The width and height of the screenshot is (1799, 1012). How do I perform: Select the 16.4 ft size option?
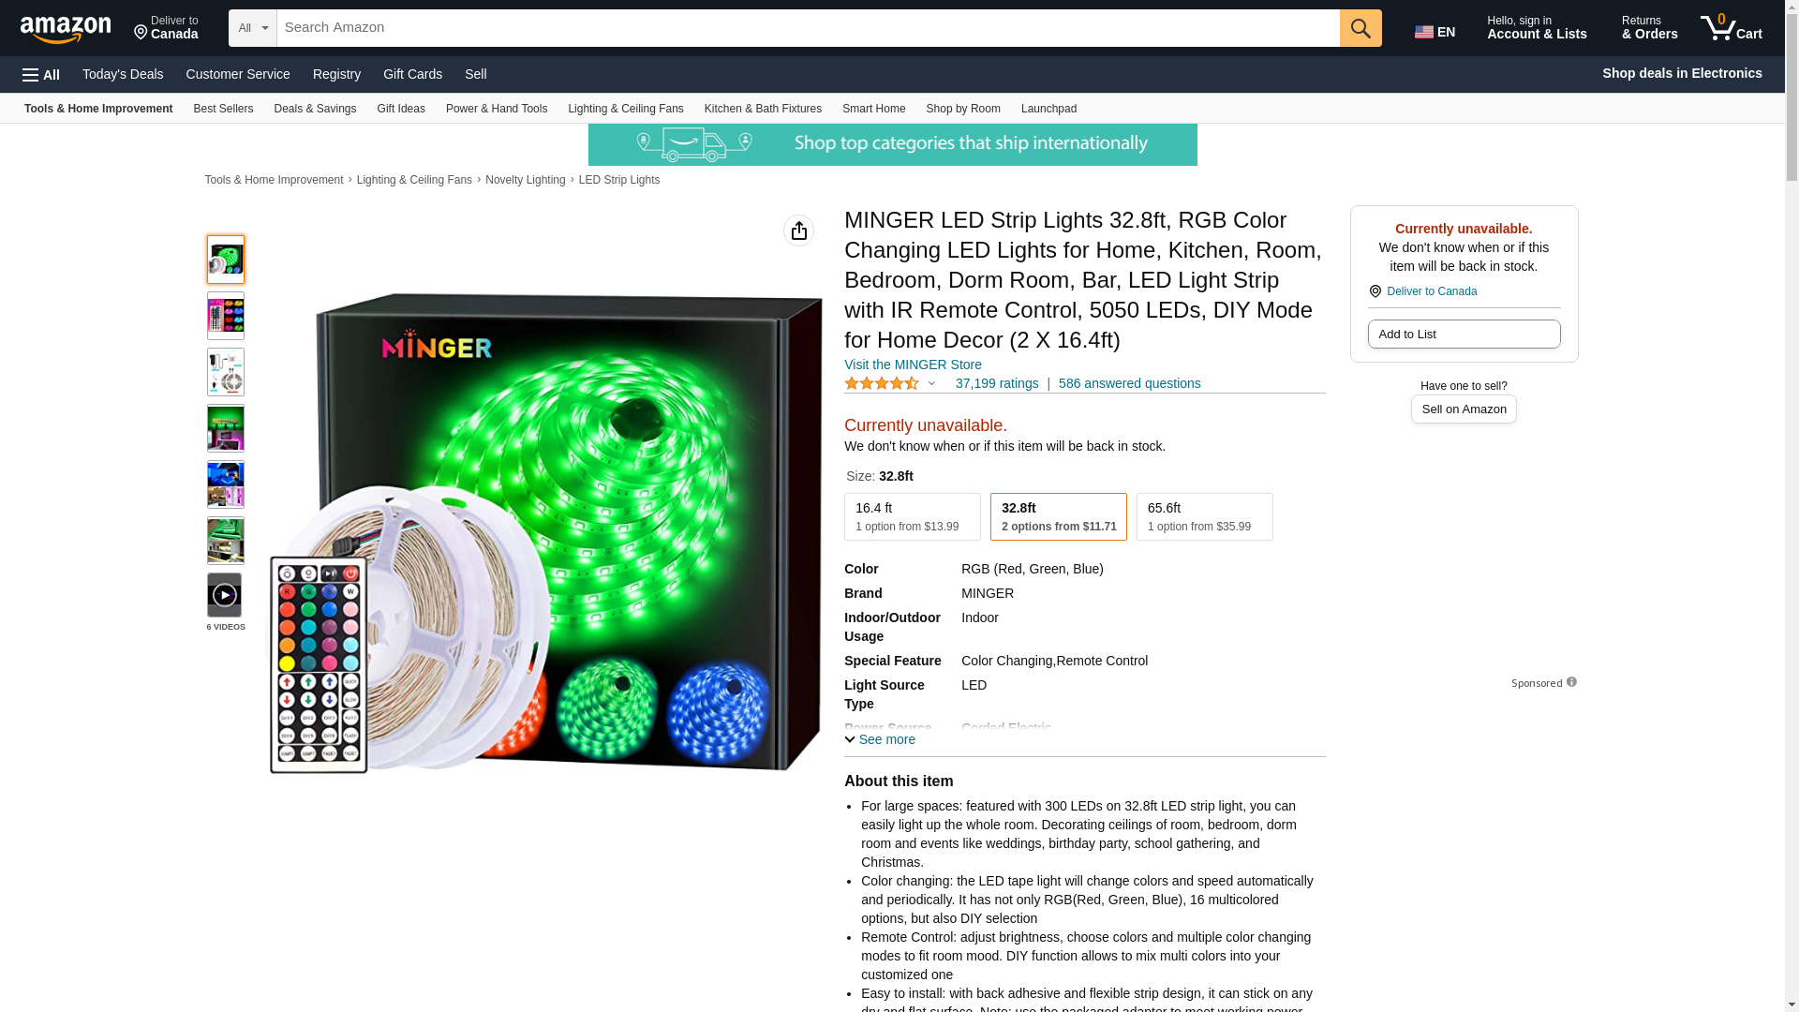pos(912,516)
